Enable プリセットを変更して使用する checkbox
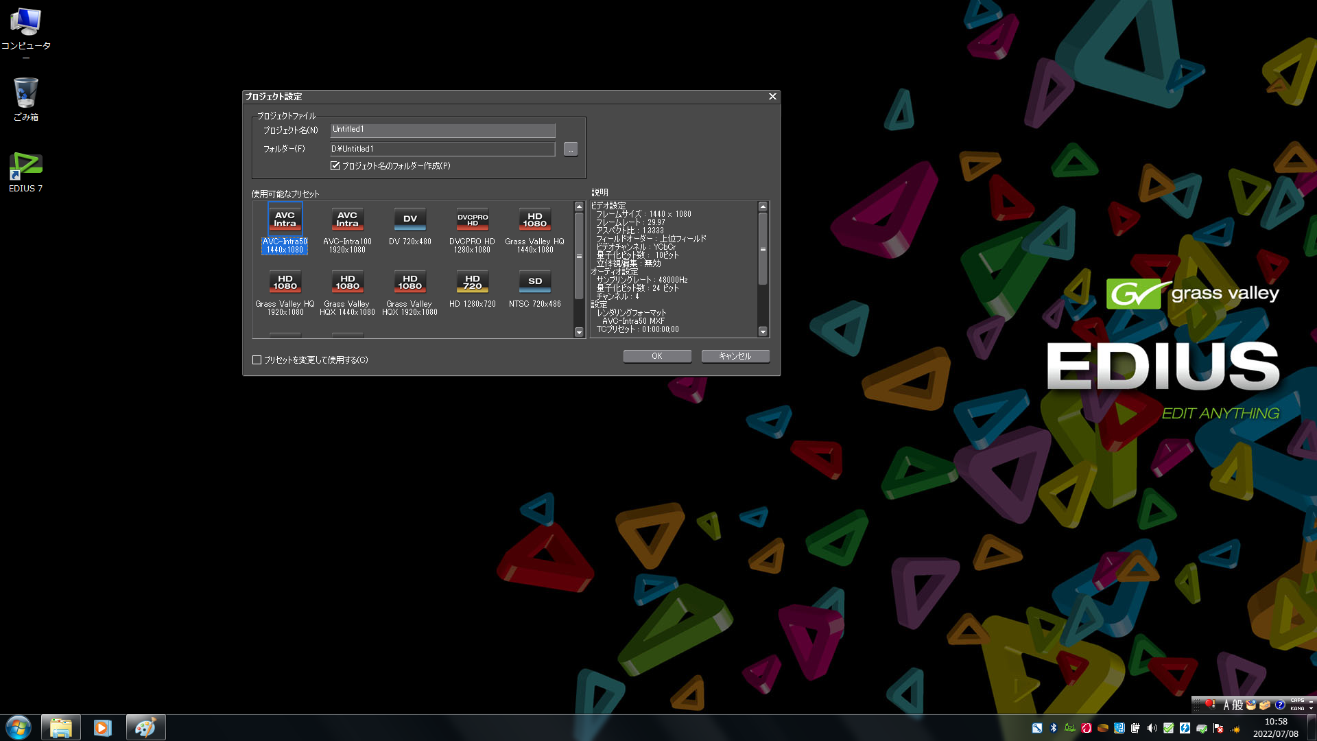The height and width of the screenshot is (741, 1317). click(257, 360)
